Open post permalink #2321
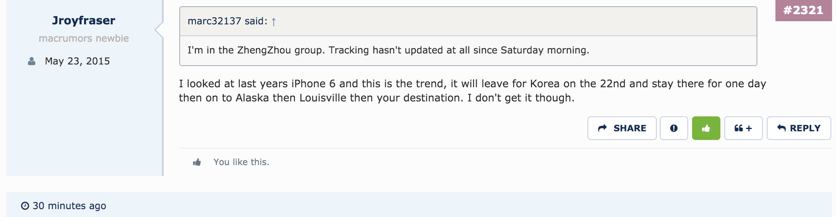The height and width of the screenshot is (217, 836). coord(803,10)
